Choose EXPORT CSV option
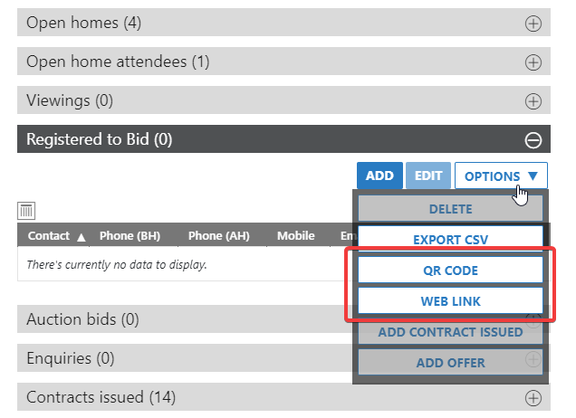The height and width of the screenshot is (418, 576). coord(450,240)
